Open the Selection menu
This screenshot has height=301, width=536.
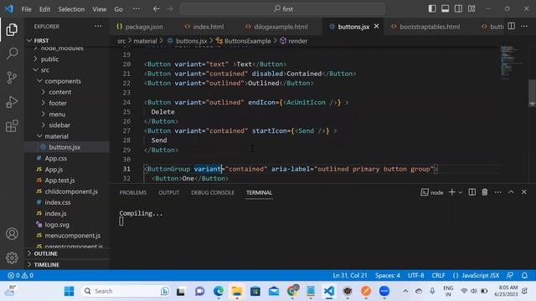point(71,9)
